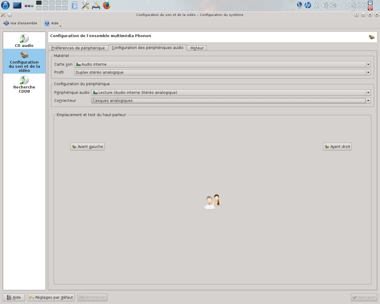Open the Klipper scissors clipboard icon
The height and width of the screenshot is (304, 380).
[x=316, y=5]
